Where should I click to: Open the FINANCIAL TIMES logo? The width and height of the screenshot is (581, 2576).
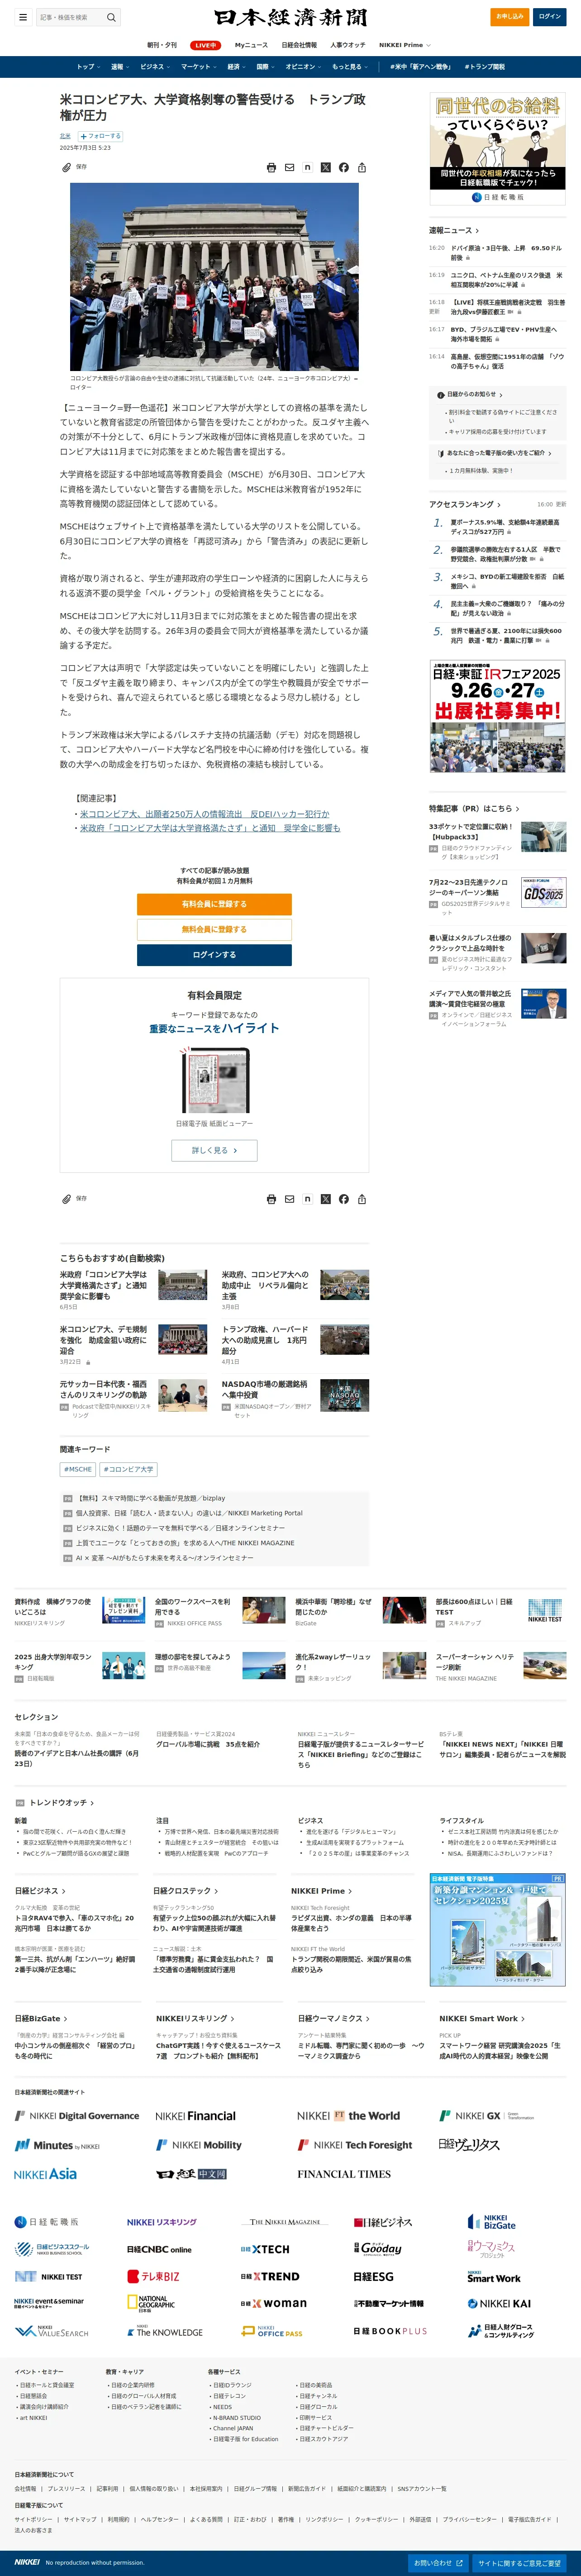[343, 2174]
